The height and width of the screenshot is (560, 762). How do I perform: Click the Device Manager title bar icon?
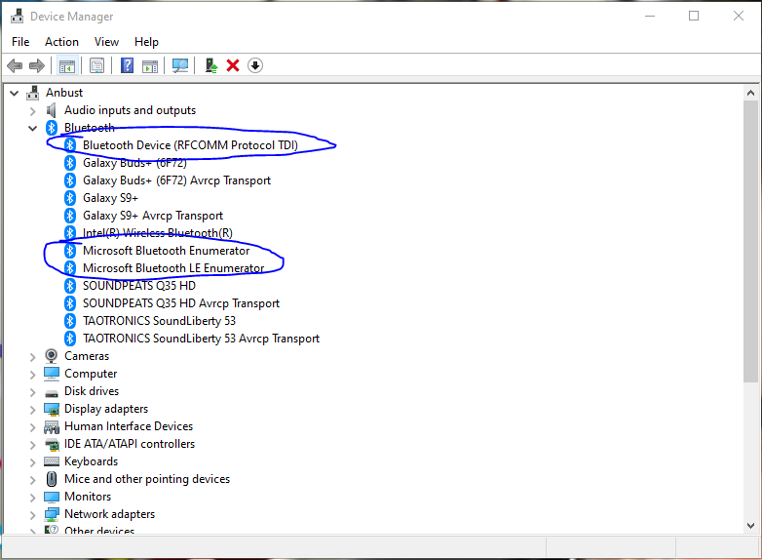point(17,16)
